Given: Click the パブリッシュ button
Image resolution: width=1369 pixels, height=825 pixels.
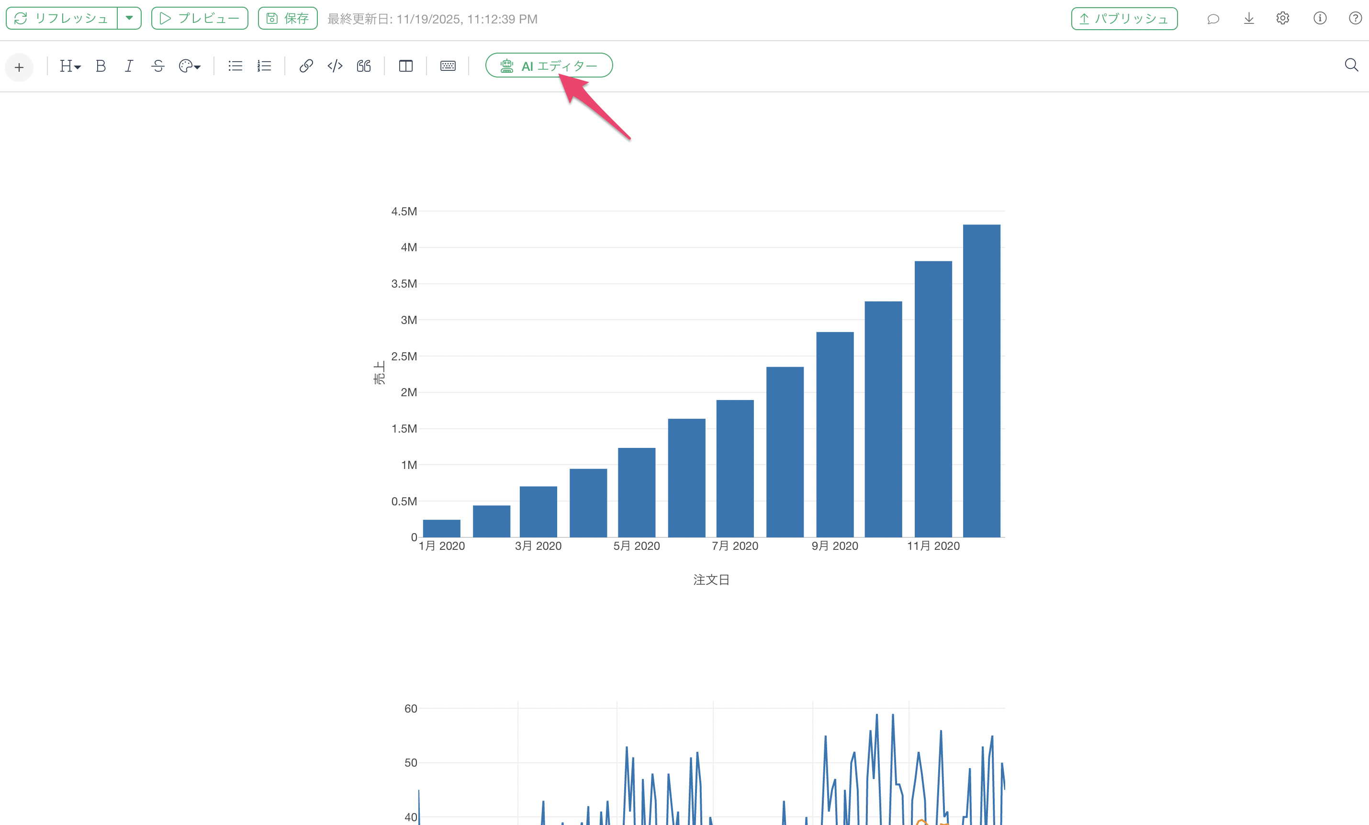Looking at the screenshot, I should pos(1123,19).
